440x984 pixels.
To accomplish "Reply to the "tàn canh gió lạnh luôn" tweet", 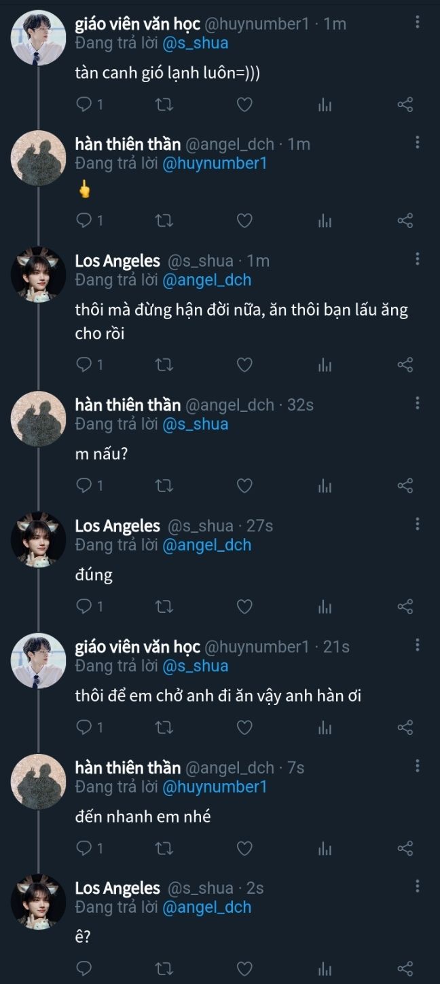I will tap(84, 105).
